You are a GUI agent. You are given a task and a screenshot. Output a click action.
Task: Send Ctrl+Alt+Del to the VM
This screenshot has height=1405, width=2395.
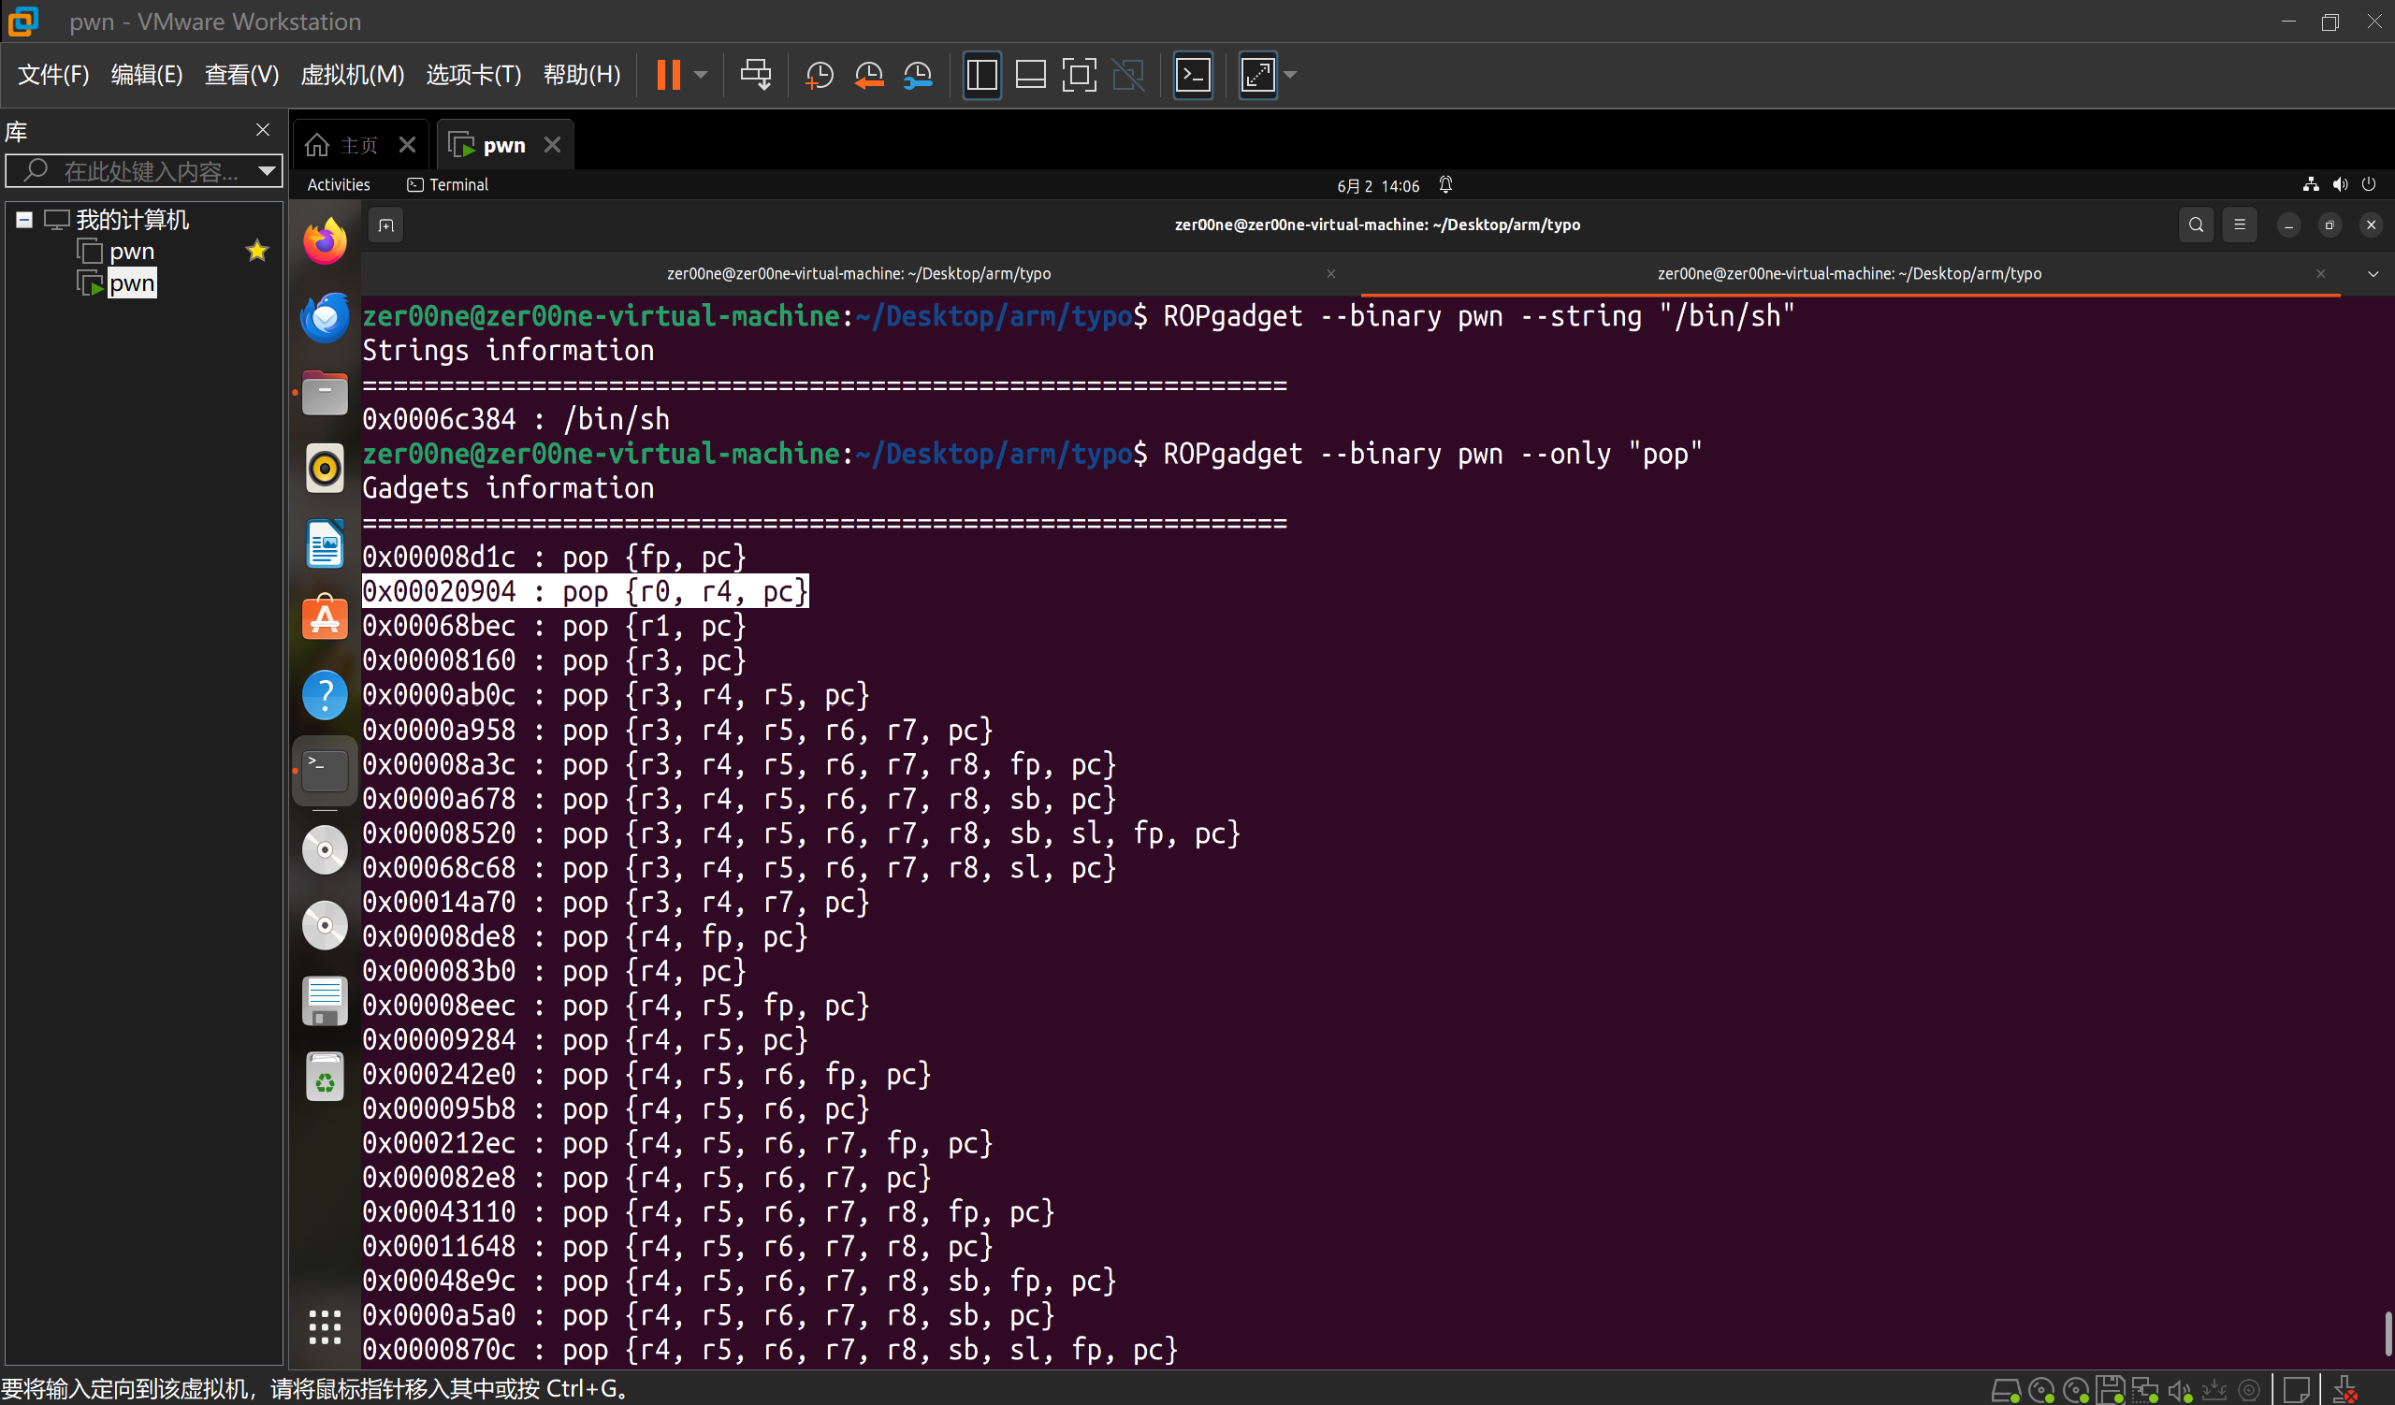[x=756, y=74]
